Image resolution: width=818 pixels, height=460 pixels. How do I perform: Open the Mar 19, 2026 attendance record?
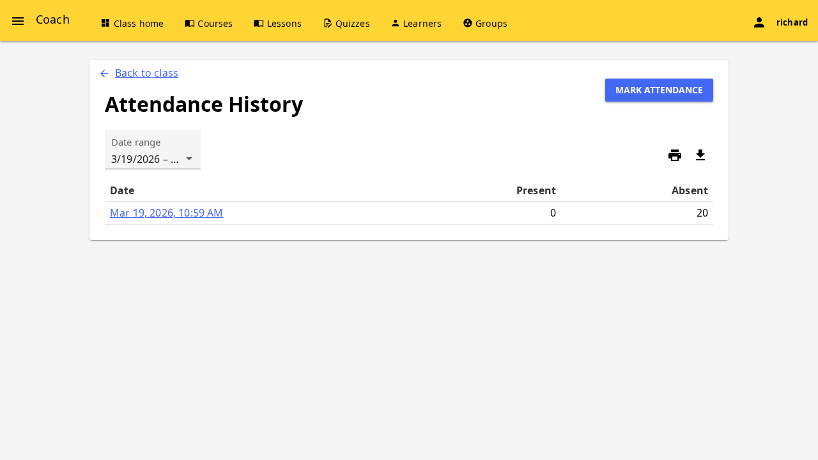click(x=166, y=213)
